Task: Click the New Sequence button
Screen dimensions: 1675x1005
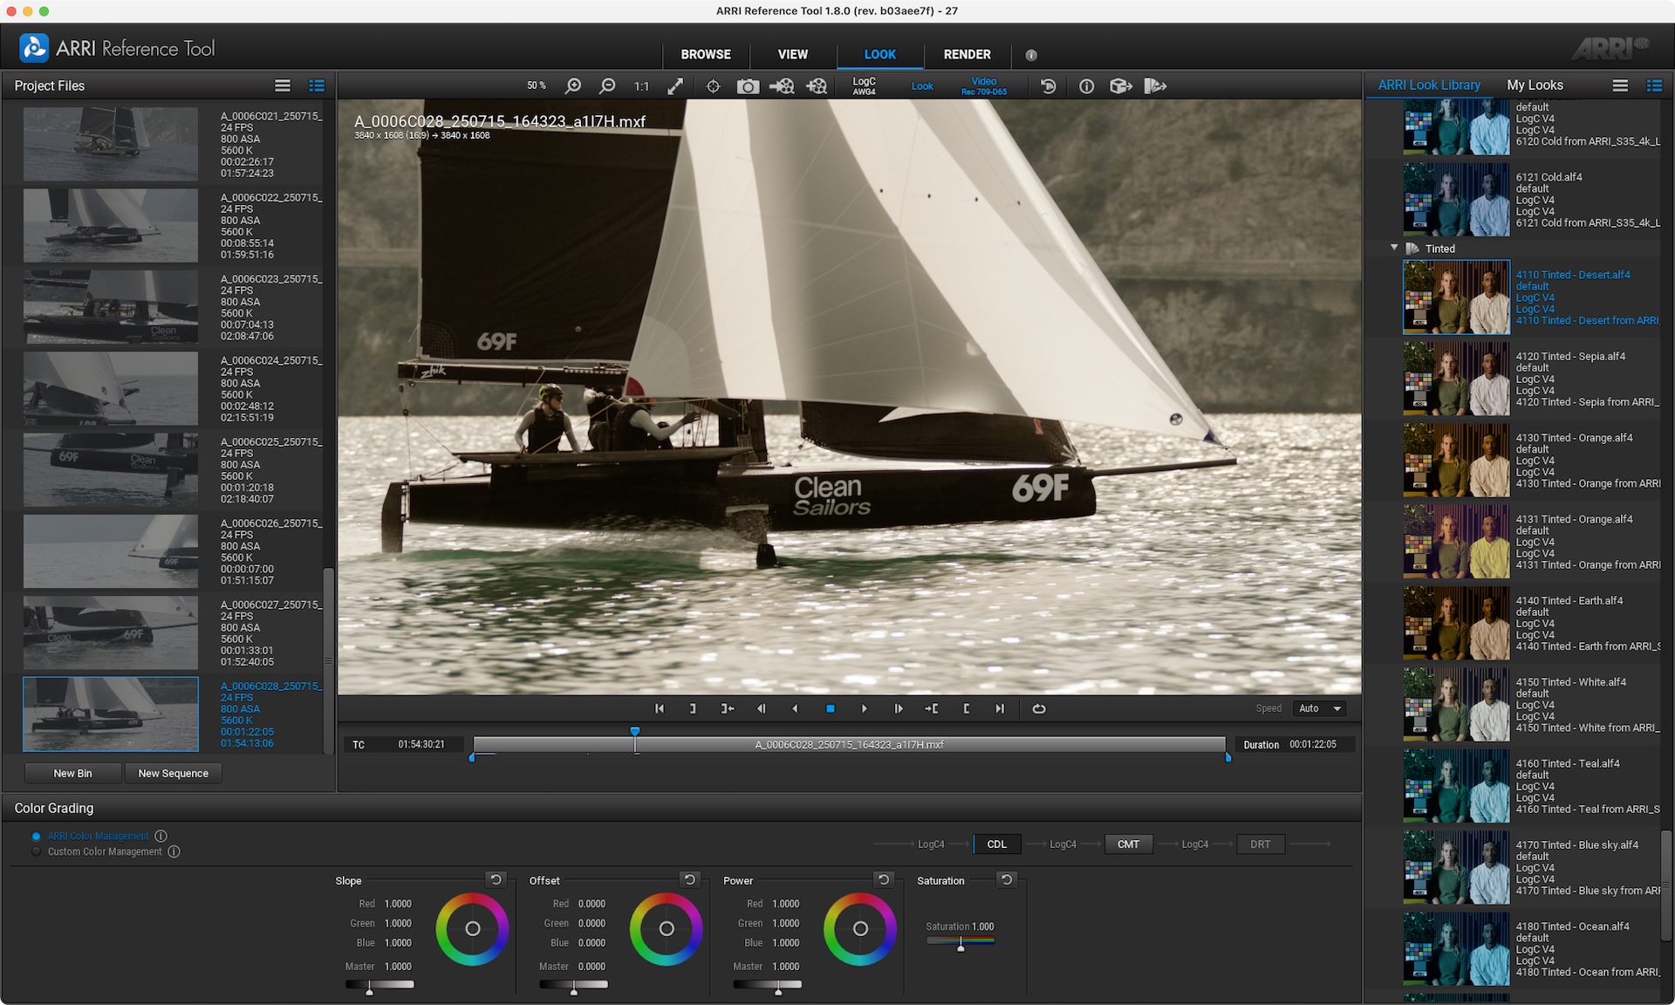Action: pyautogui.click(x=173, y=773)
